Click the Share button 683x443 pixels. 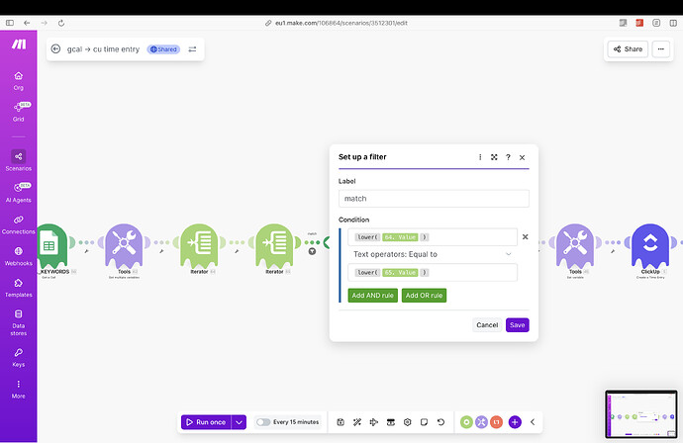click(629, 49)
